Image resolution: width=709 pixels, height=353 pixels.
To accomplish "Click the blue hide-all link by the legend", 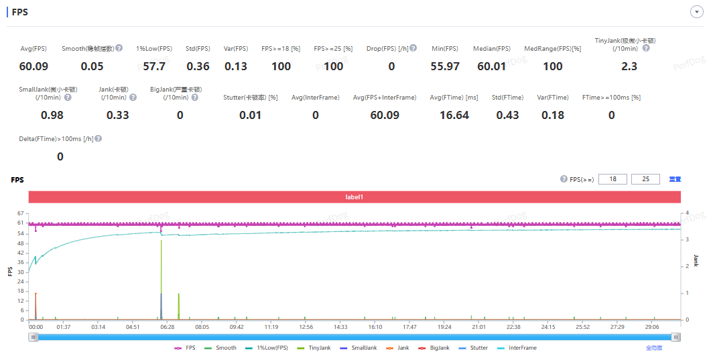I will tap(654, 348).
